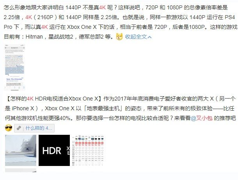
Task: Open the TV comparison chart thumbnail
Action: click(88, 150)
